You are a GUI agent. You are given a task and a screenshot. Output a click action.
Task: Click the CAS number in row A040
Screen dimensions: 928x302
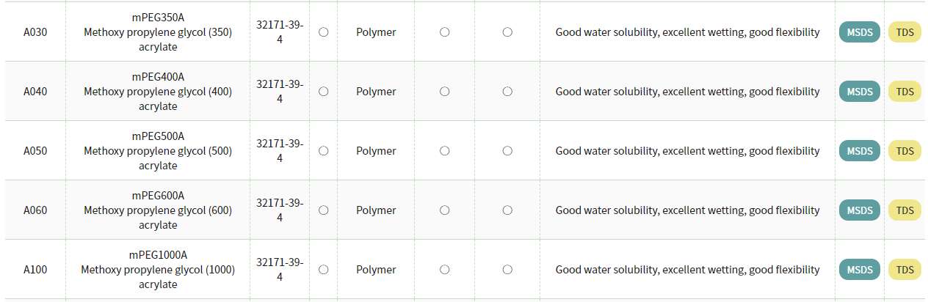[x=280, y=92]
